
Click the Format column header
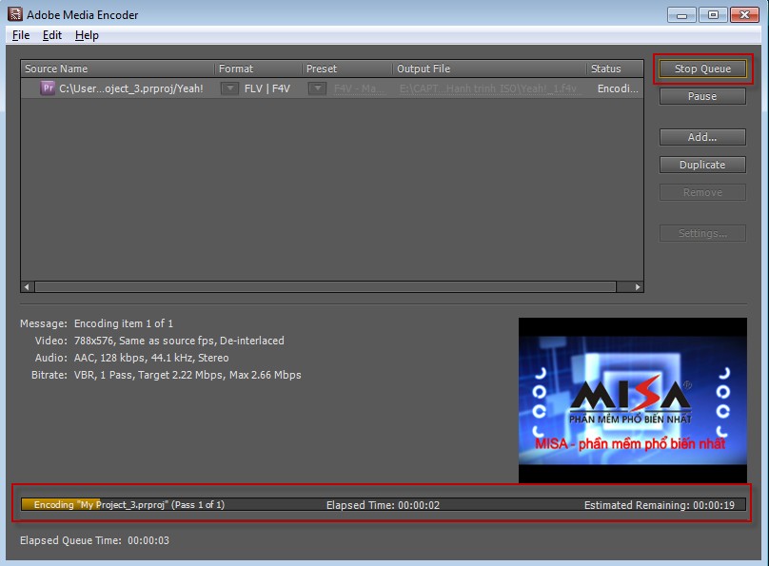(x=258, y=68)
